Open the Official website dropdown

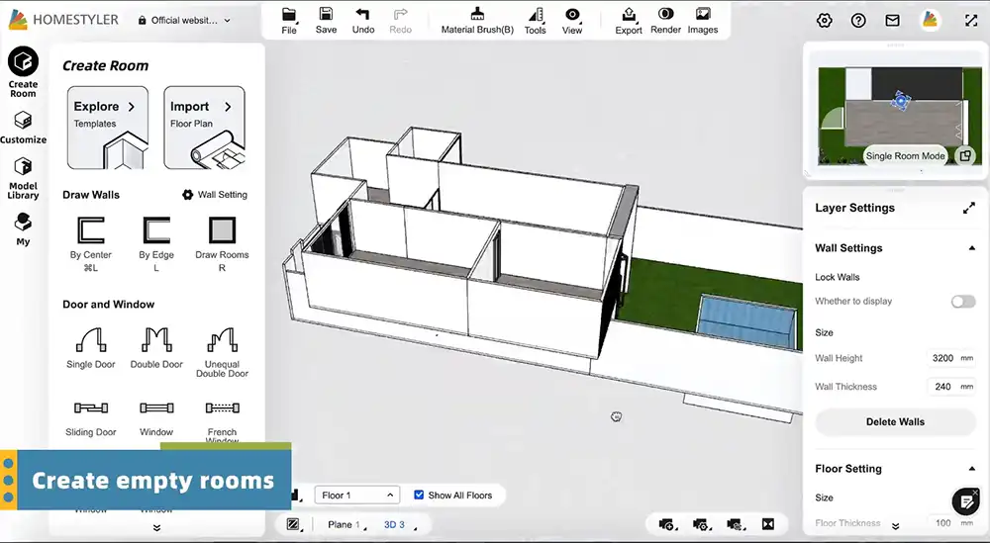184,20
